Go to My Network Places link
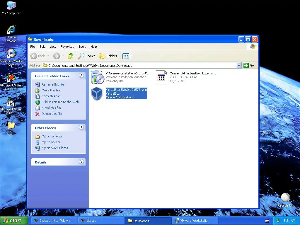This screenshot has width=300, height=225. (x=55, y=148)
